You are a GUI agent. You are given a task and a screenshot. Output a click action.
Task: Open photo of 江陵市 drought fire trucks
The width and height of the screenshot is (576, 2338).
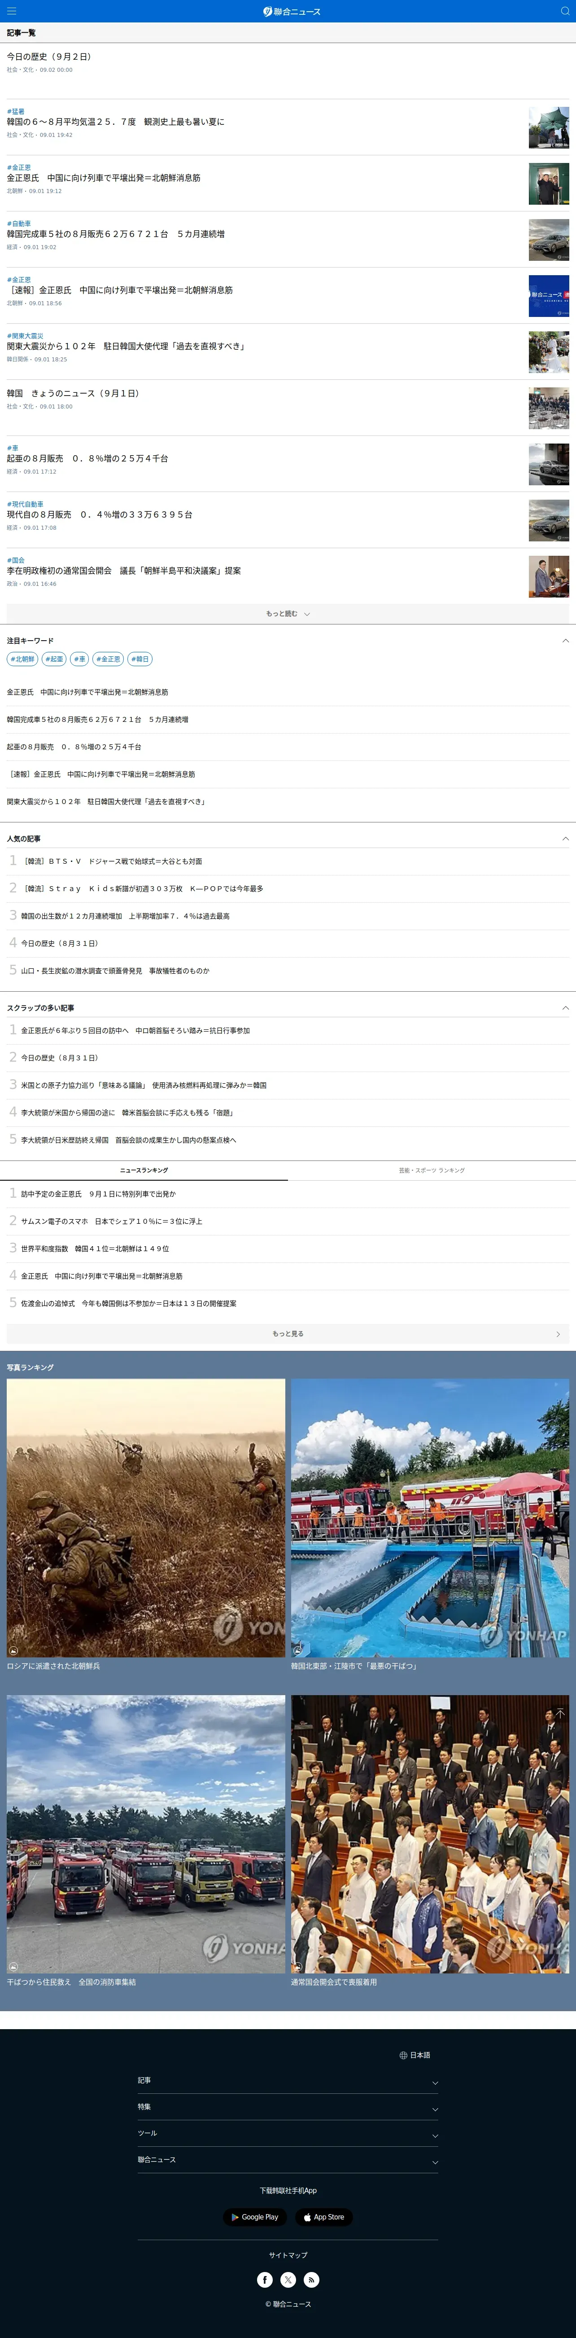pyautogui.click(x=430, y=1518)
